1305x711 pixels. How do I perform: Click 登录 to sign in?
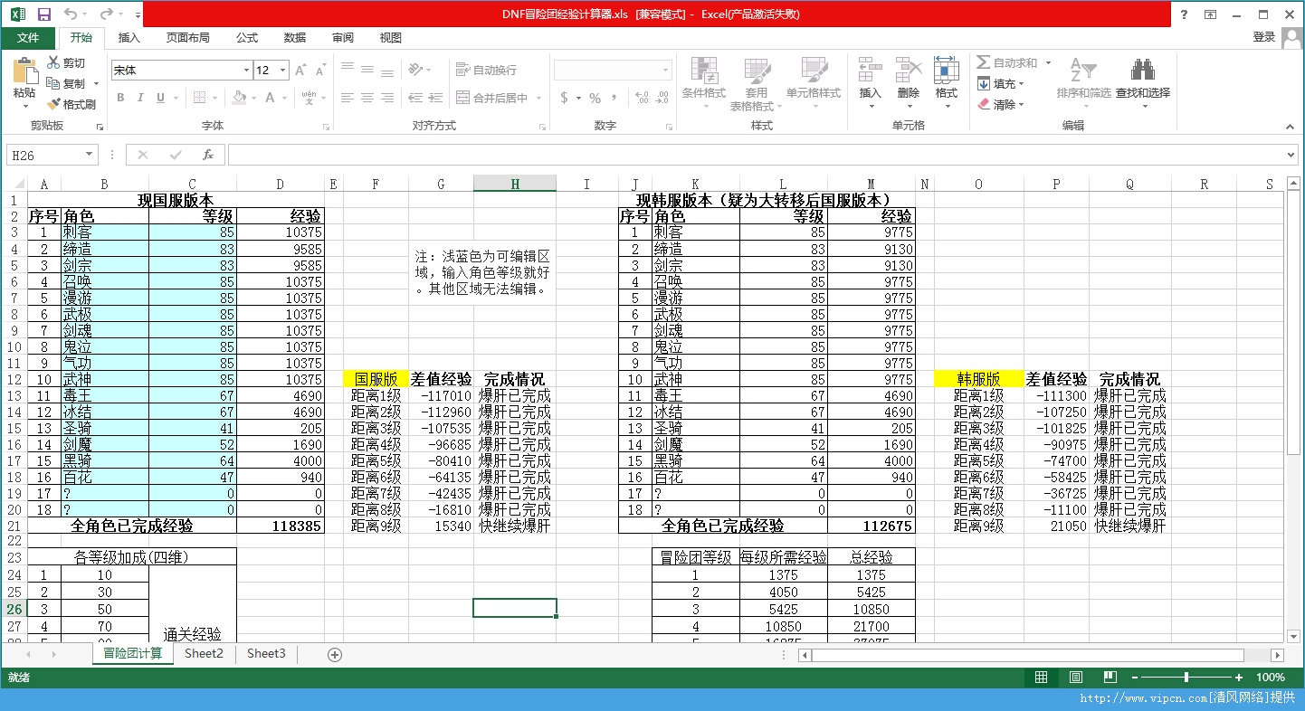(1264, 37)
